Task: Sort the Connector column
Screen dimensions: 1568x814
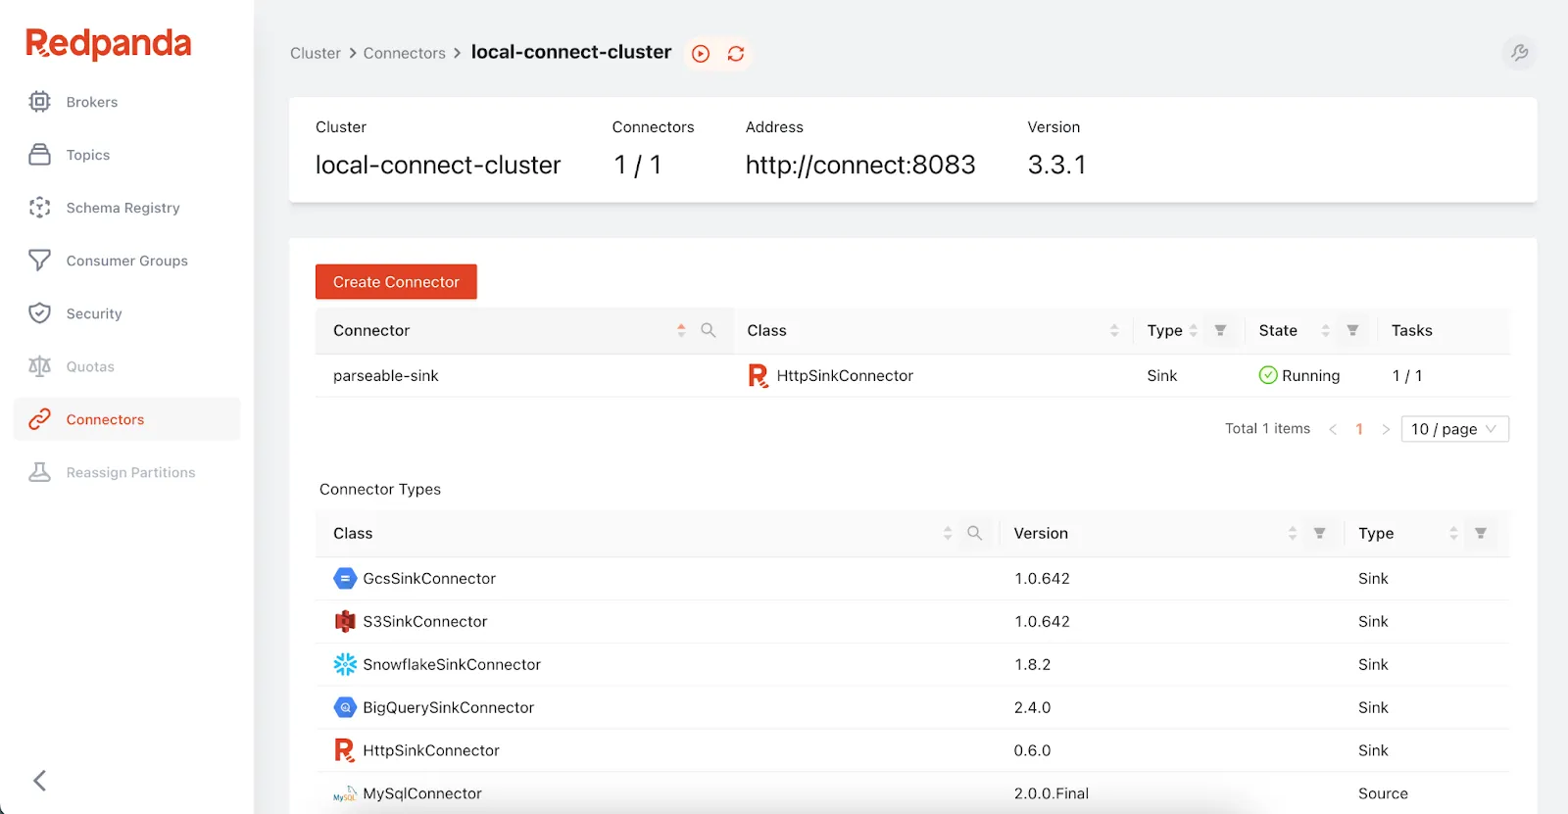Action: coord(681,331)
